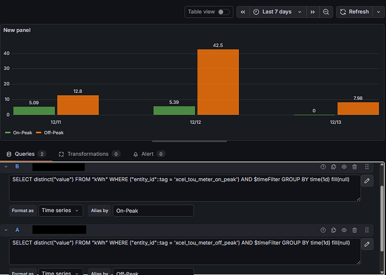
Task: Toggle the Table view switch
Action: click(x=224, y=12)
